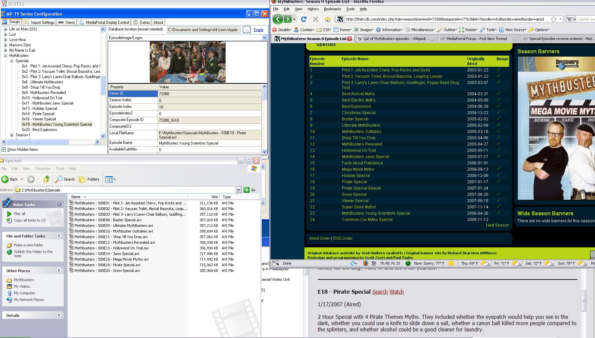The width and height of the screenshot is (595, 338).
Task: Expand the Season 1 tree node
Action: pyautogui.click(x=12, y=135)
